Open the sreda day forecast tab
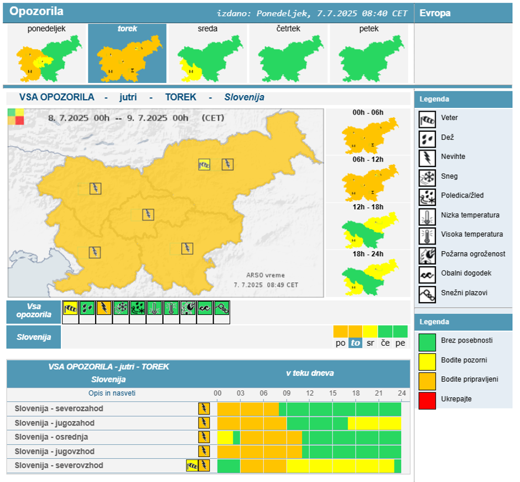The height and width of the screenshot is (482, 520). [x=207, y=54]
